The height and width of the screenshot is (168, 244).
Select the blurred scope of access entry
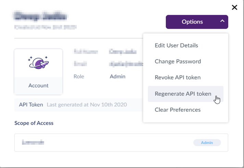[x=33, y=142]
